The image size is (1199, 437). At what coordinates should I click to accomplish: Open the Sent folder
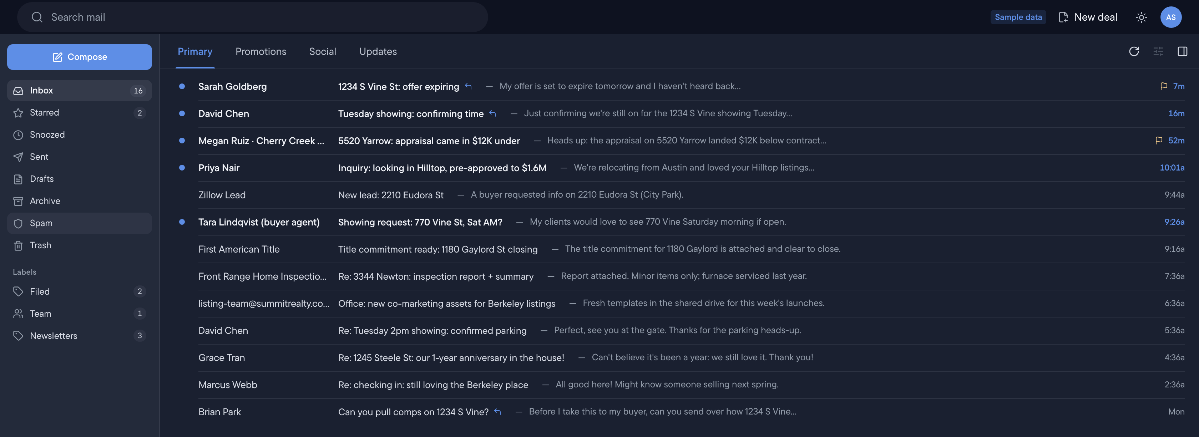pos(80,157)
